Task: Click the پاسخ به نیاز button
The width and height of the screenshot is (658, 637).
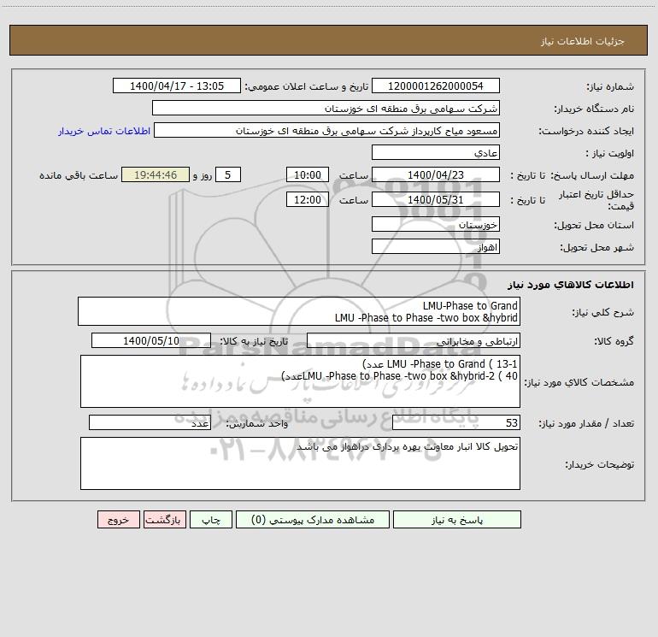Action: tap(468, 520)
